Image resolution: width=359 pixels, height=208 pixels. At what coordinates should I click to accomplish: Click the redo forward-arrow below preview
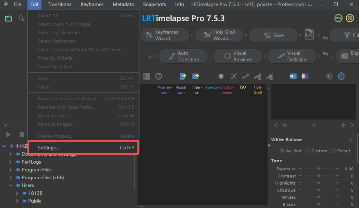343,125
